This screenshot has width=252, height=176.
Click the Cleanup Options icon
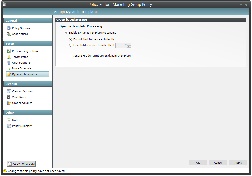click(x=9, y=91)
